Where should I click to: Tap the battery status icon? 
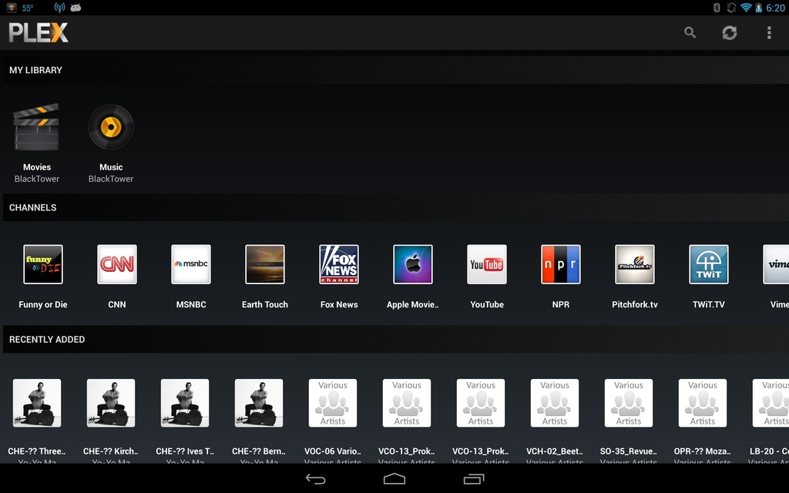coord(758,8)
